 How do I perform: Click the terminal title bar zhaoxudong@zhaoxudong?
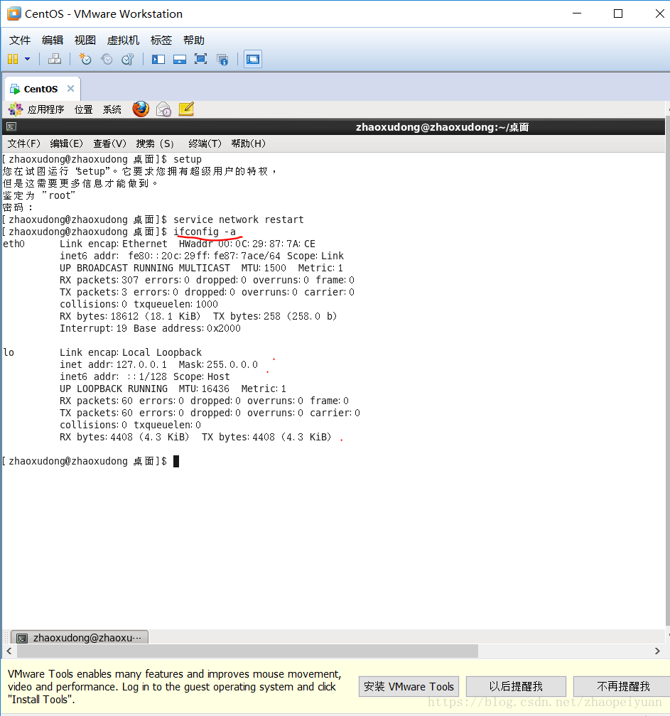coord(442,127)
